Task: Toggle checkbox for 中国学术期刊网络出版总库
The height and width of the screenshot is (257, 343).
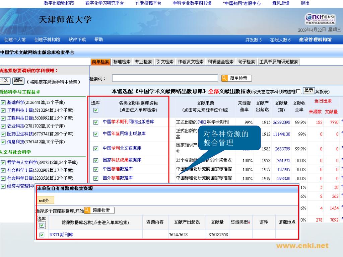Action: coord(96,122)
